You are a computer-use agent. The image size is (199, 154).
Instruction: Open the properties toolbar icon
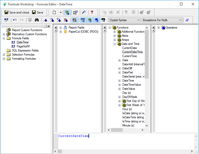pos(75,12)
